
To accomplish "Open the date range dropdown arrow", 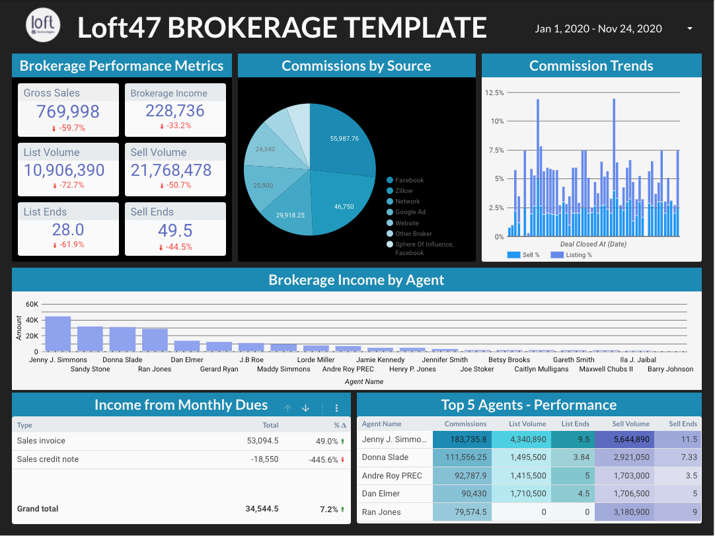I will point(689,28).
